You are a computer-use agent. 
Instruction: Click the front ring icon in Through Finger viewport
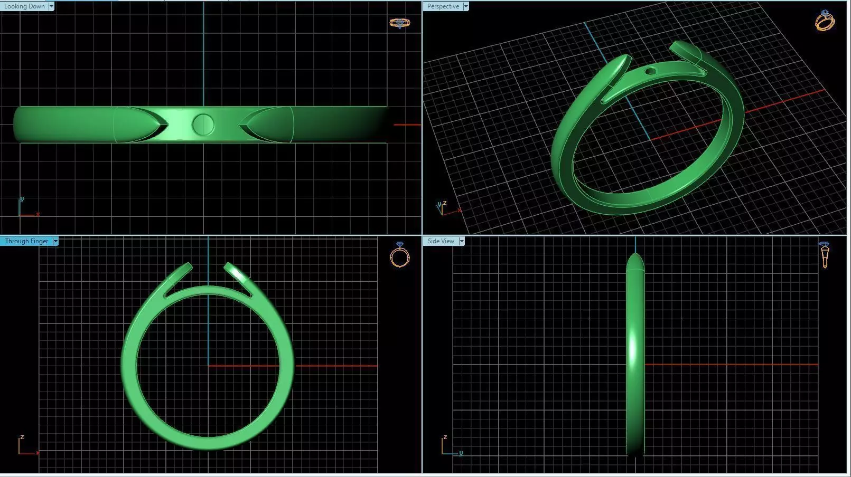coord(400,255)
